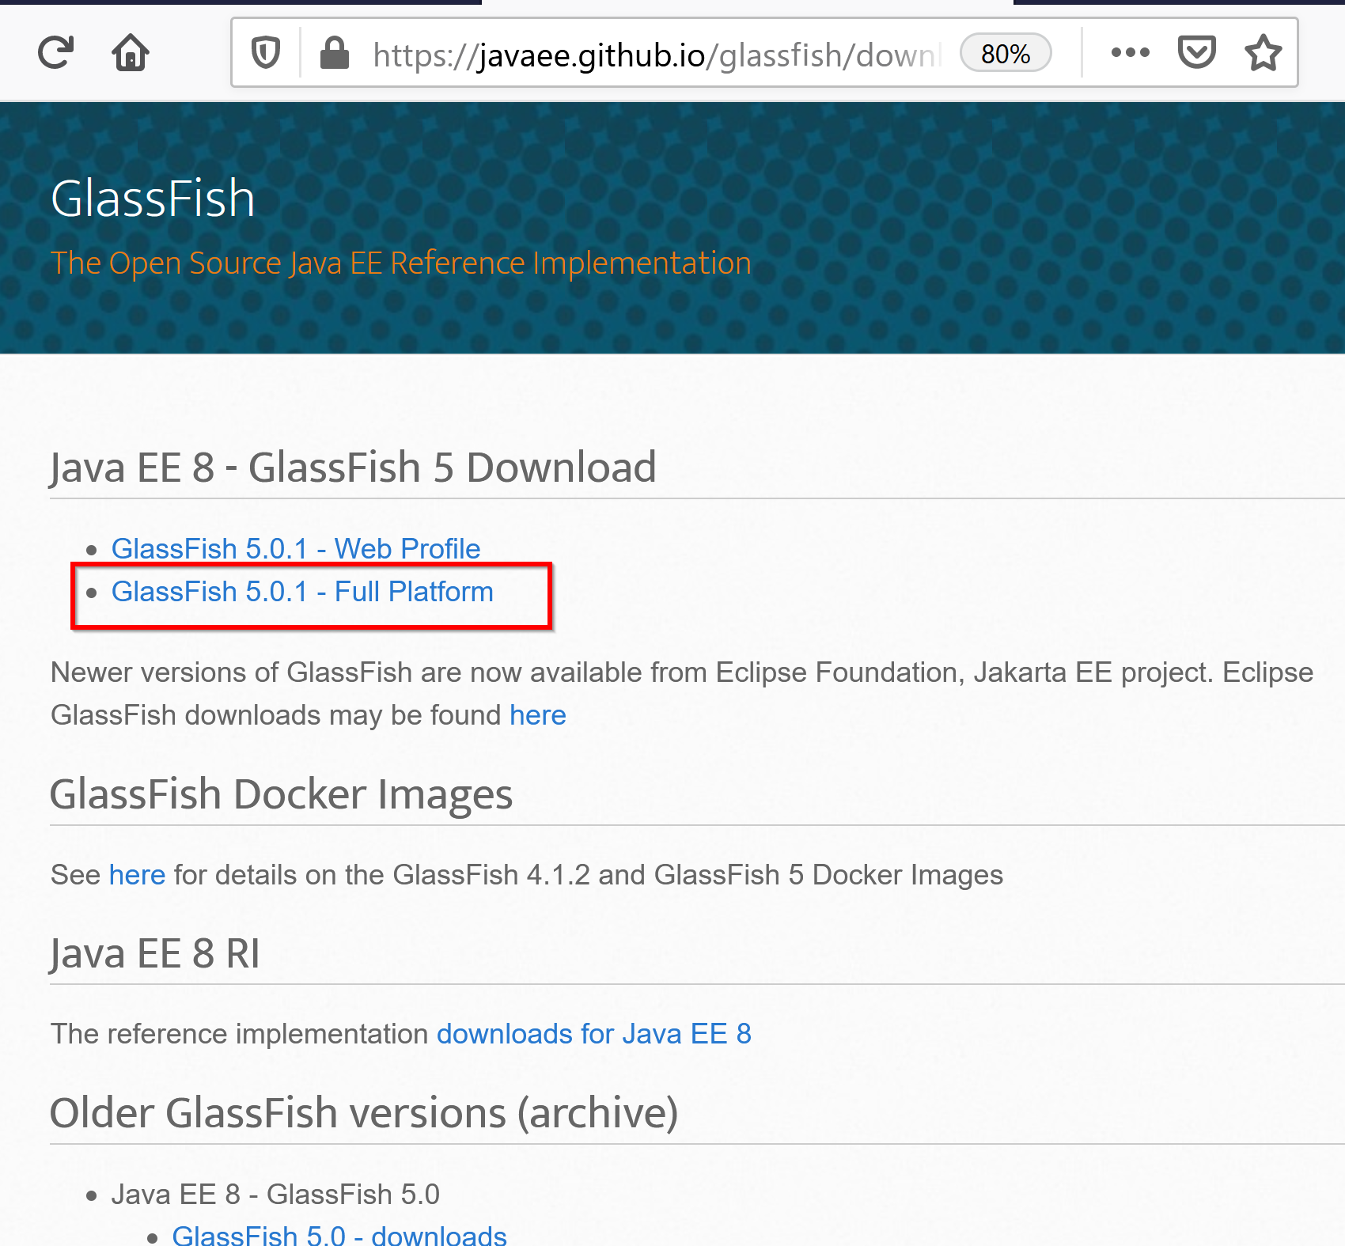
Task: Click the GlassFish site title
Action: (x=153, y=198)
